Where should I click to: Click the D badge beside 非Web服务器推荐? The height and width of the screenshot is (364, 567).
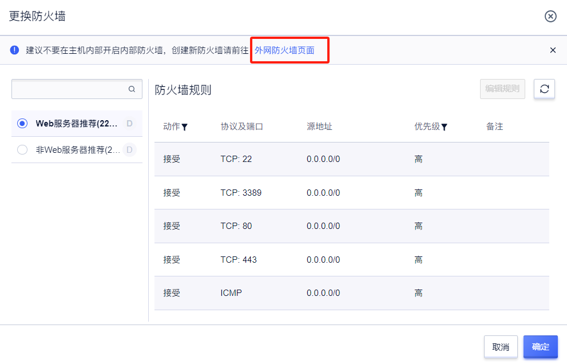tap(129, 150)
